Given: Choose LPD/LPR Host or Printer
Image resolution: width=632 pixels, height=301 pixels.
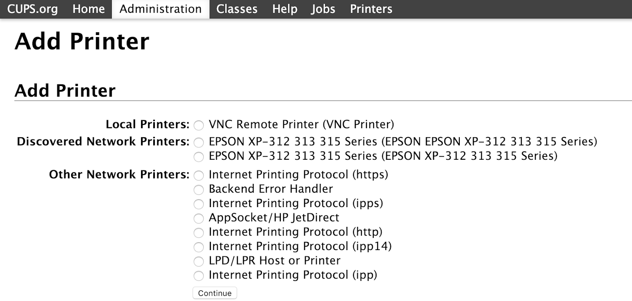Looking at the screenshot, I should pyautogui.click(x=199, y=262).
